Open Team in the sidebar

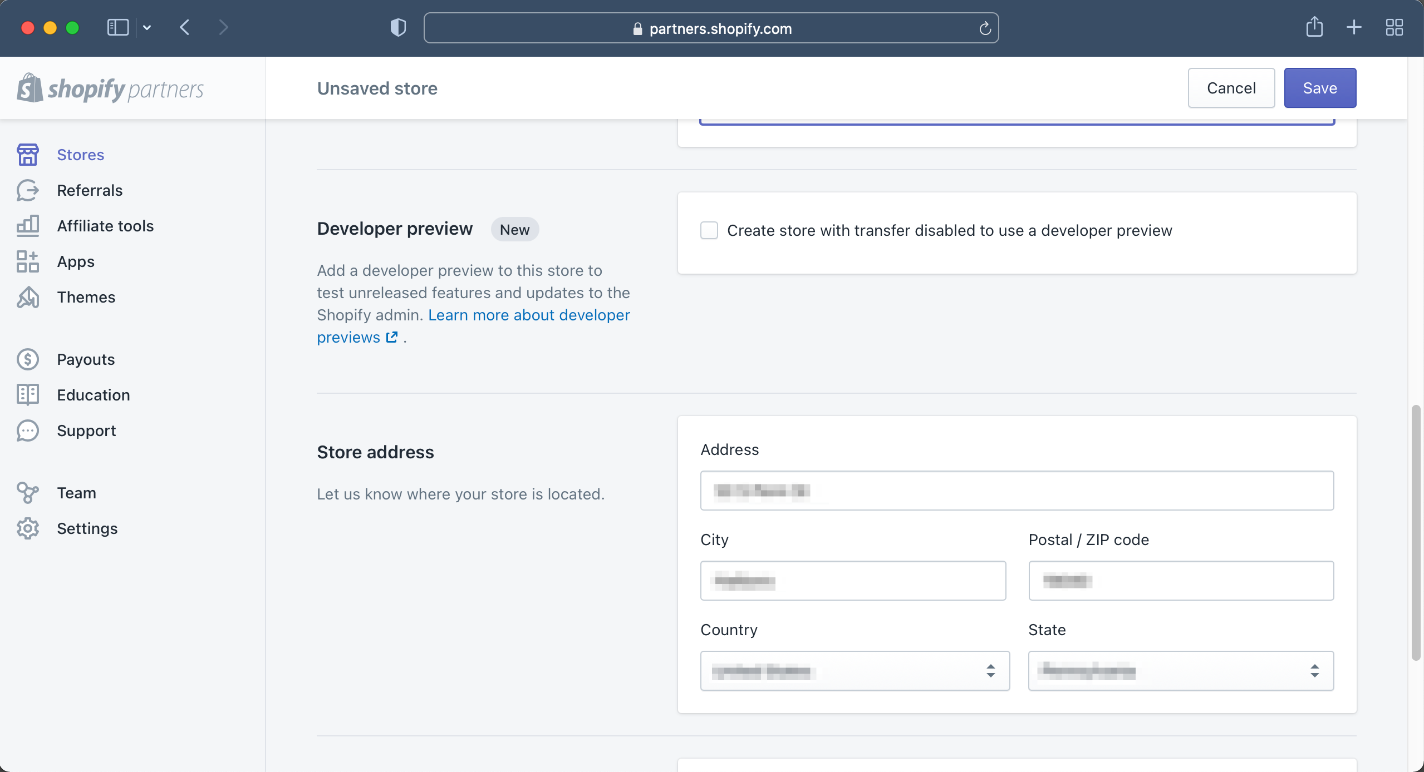(77, 493)
